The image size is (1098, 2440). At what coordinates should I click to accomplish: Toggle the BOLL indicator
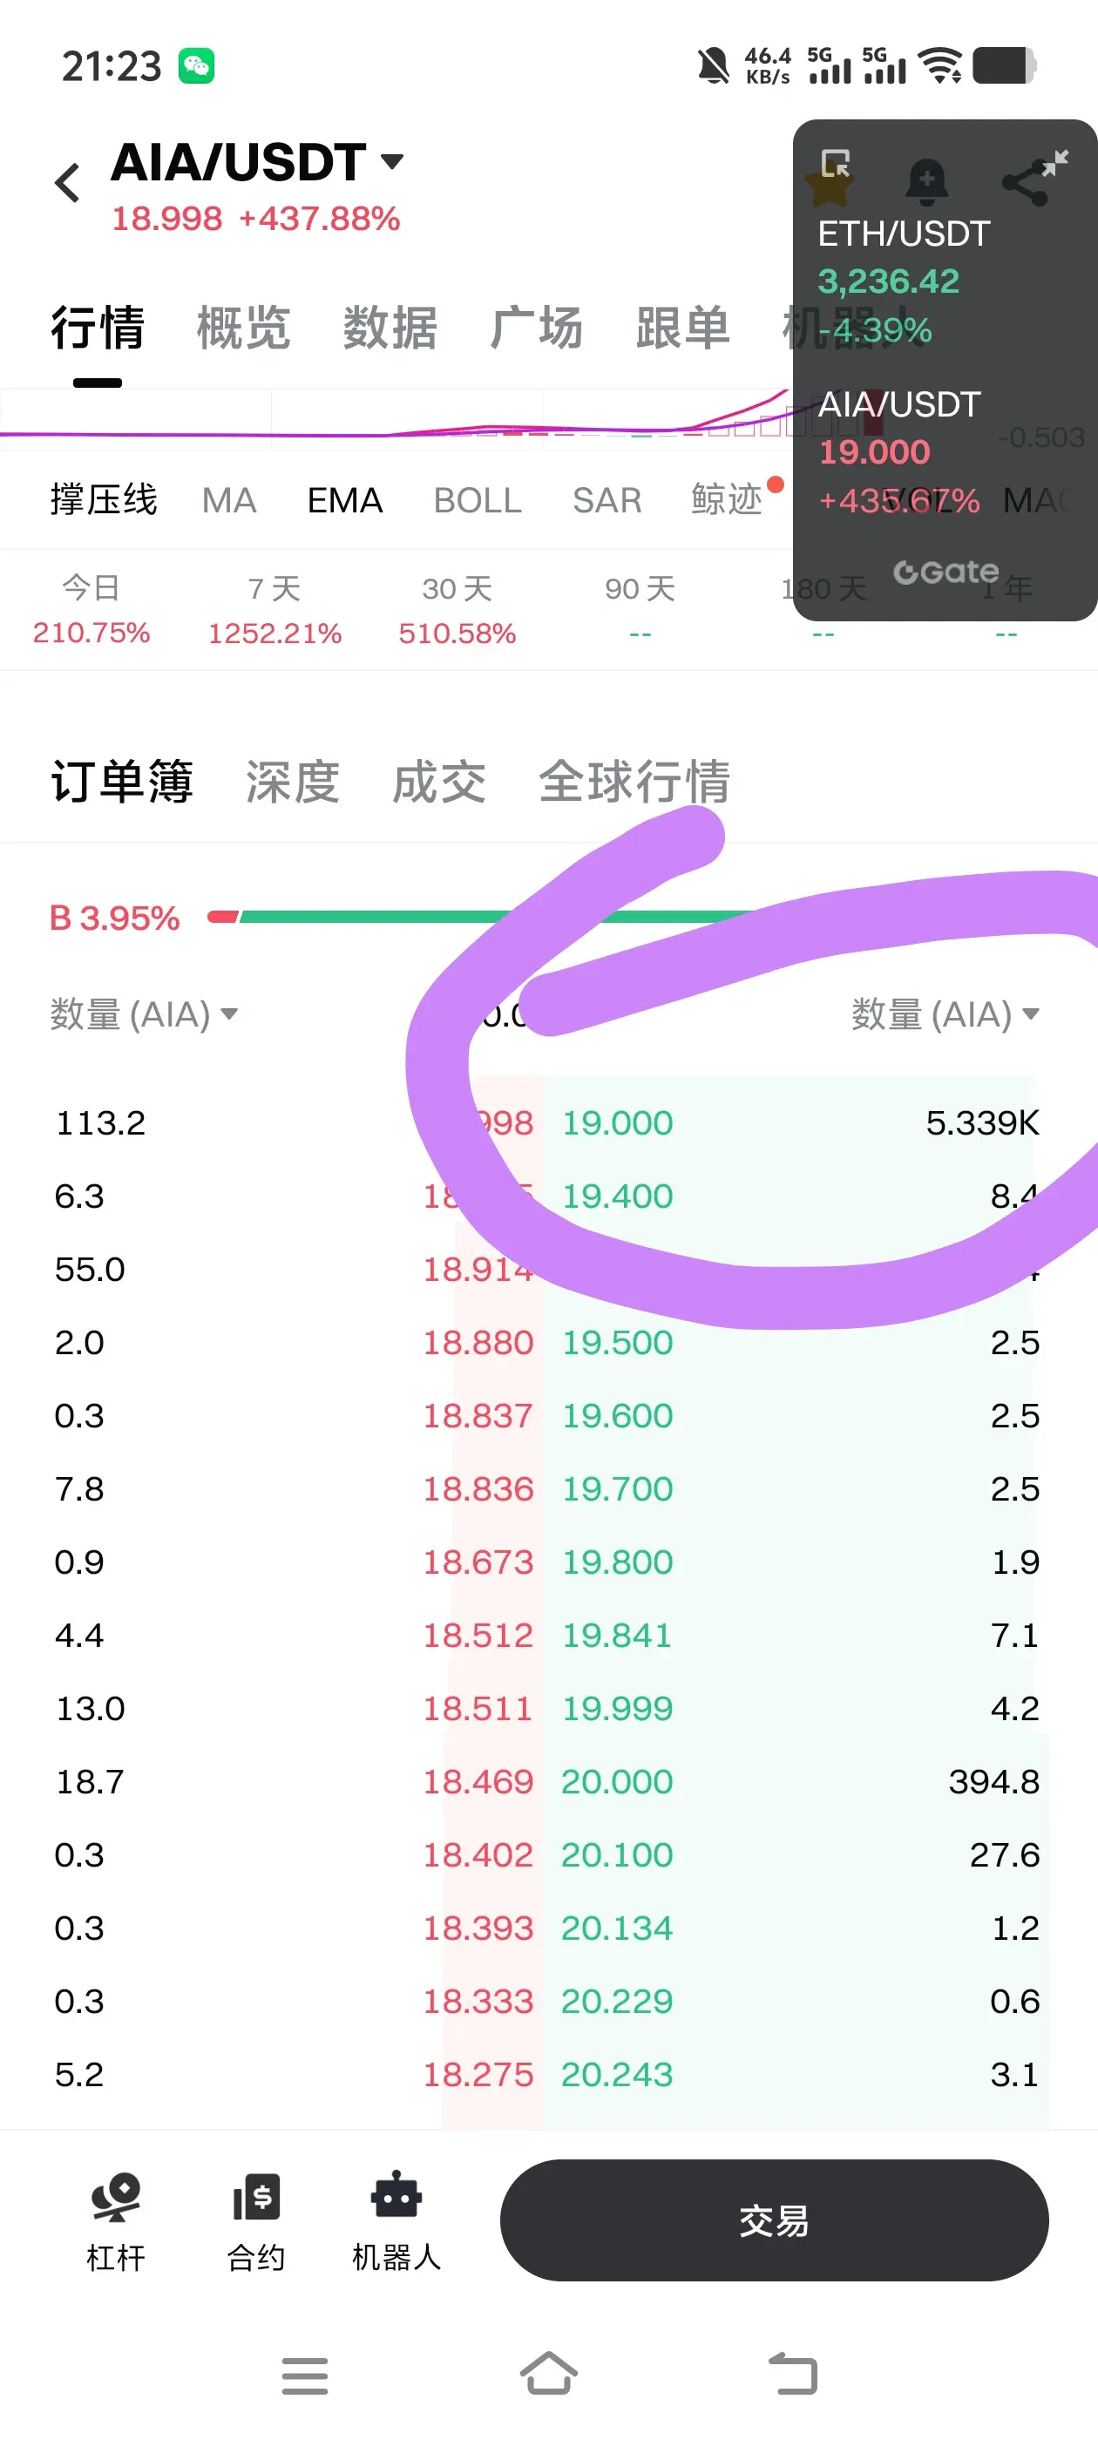[478, 500]
